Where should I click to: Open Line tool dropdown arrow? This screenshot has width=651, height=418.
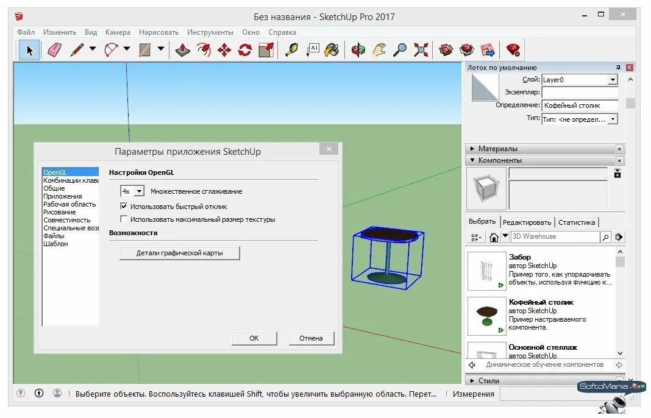point(93,49)
